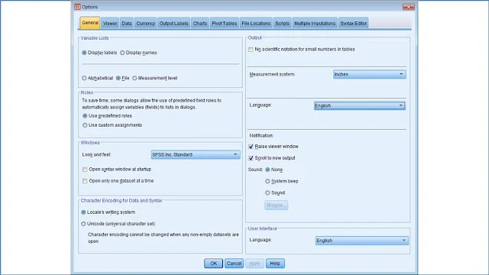
Task: Choose Alphabetical variable list order
Action: tap(84, 78)
